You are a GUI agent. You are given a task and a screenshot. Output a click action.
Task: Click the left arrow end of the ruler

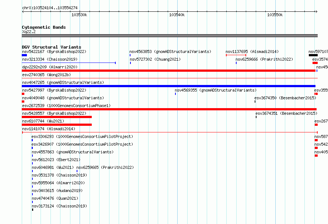coord(23,11)
